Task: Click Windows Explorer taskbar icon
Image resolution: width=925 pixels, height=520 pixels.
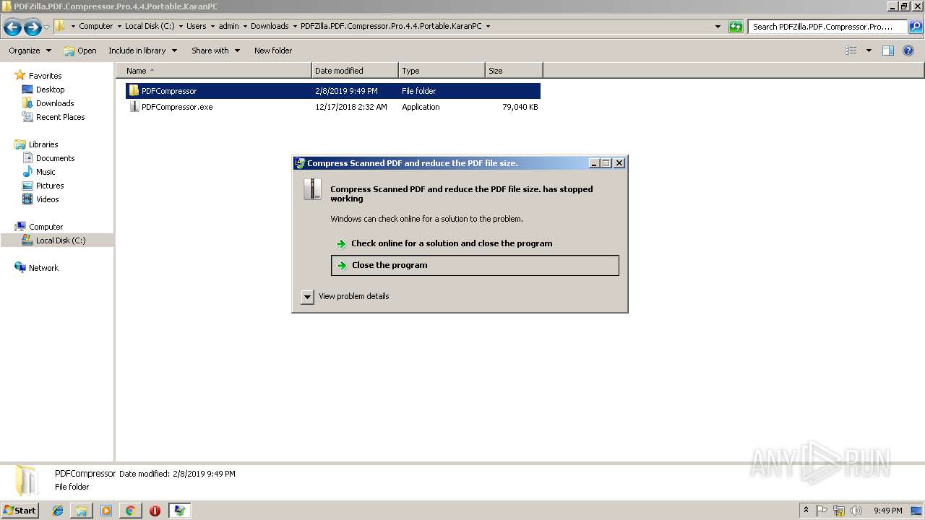Action: [x=82, y=511]
